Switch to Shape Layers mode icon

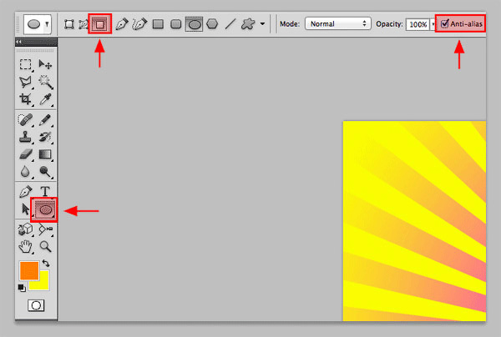pyautogui.click(x=66, y=24)
